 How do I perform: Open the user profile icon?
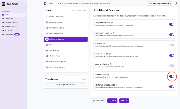coord(176,3)
